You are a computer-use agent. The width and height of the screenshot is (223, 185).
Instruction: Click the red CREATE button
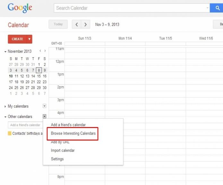pyautogui.click(x=17, y=39)
